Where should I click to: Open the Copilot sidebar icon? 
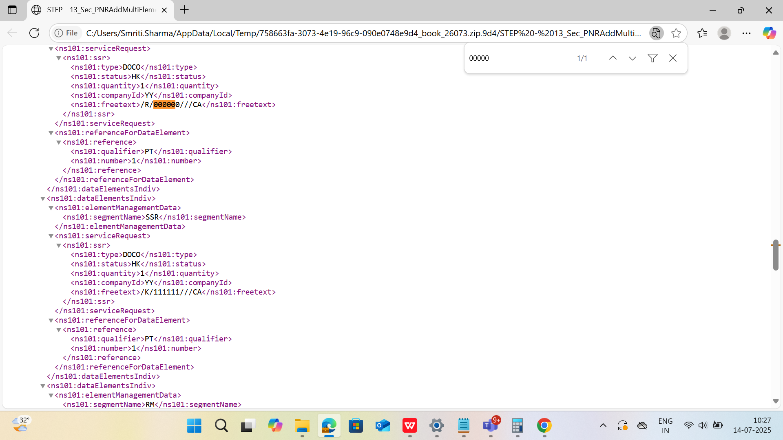tap(769, 33)
